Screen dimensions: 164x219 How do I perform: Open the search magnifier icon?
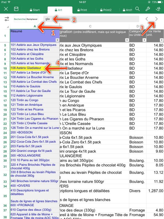click(x=138, y=9)
